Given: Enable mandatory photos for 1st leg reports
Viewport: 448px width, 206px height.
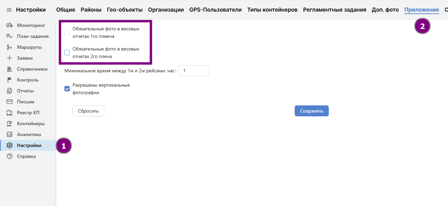Looking at the screenshot, I should (67, 32).
